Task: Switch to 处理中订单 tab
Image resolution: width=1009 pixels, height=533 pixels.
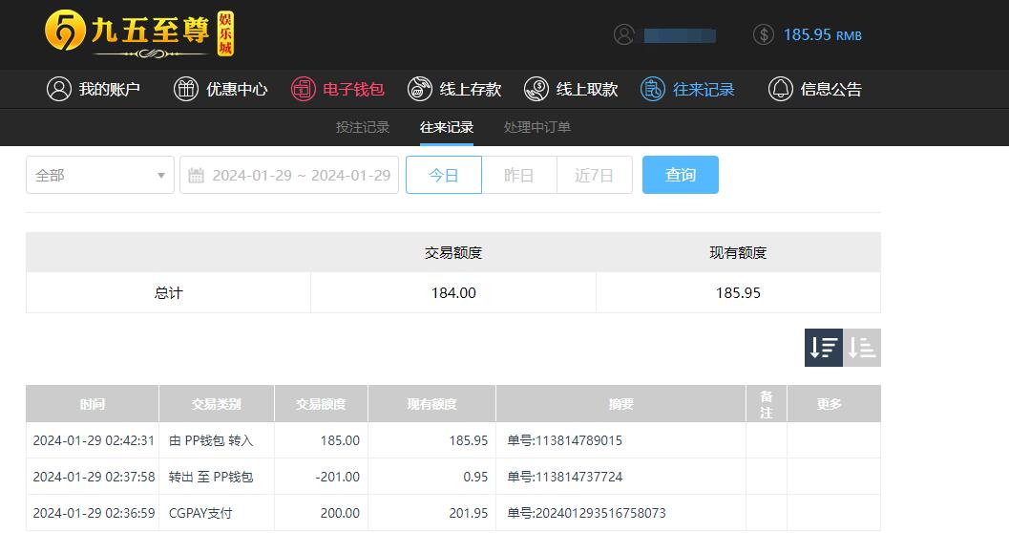Action: point(537,127)
